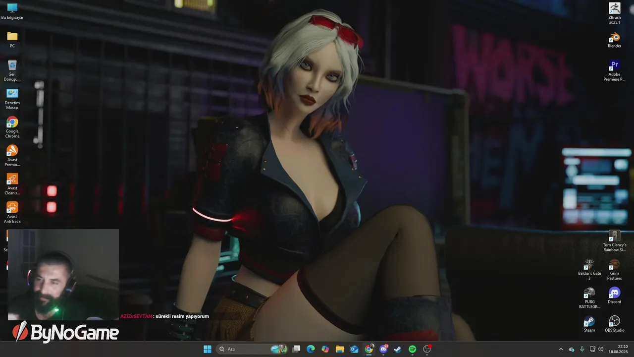Switch to Discord on the taskbar
The width and height of the screenshot is (634, 357).
point(383,349)
